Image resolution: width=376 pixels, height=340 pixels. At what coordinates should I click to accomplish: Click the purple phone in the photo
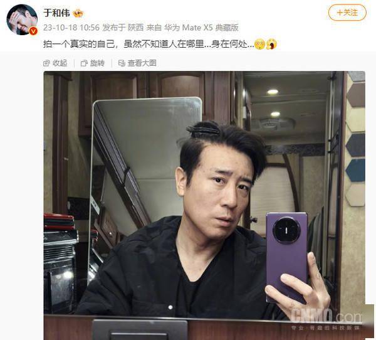(x=286, y=257)
